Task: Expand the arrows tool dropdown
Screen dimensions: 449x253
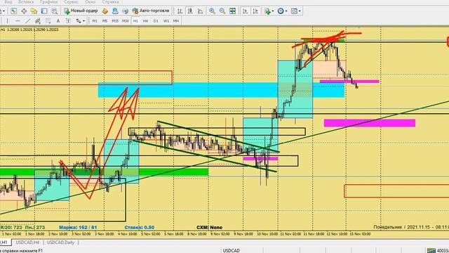Action: pos(83,21)
